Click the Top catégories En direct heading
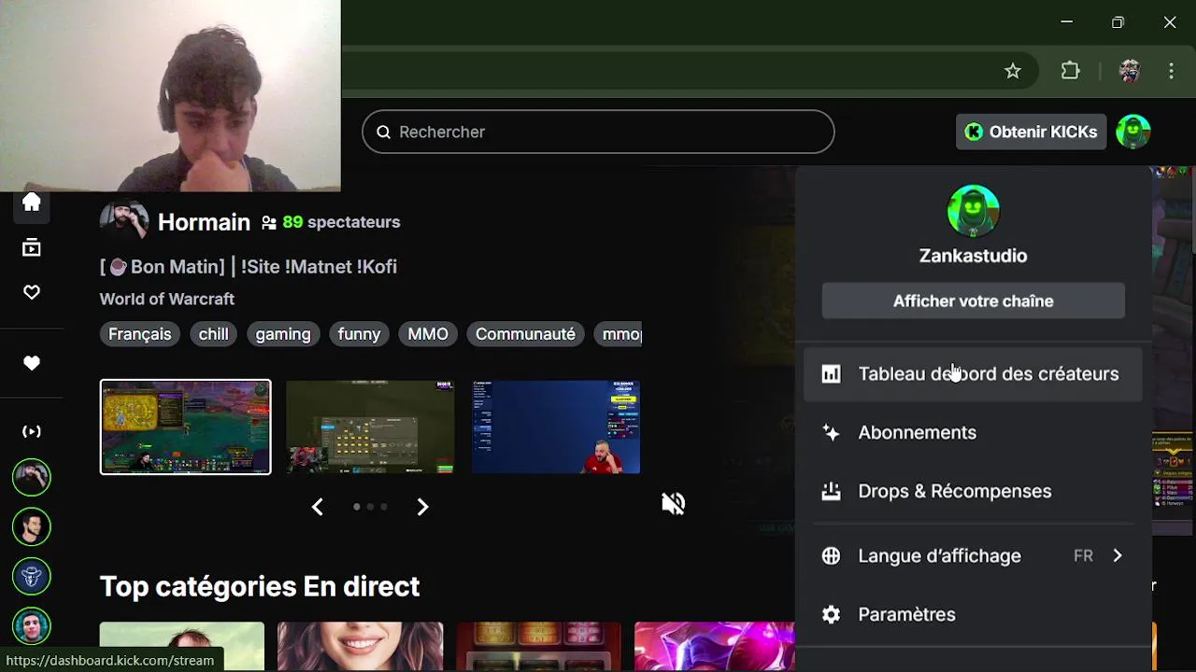The image size is (1196, 672). coord(260,586)
